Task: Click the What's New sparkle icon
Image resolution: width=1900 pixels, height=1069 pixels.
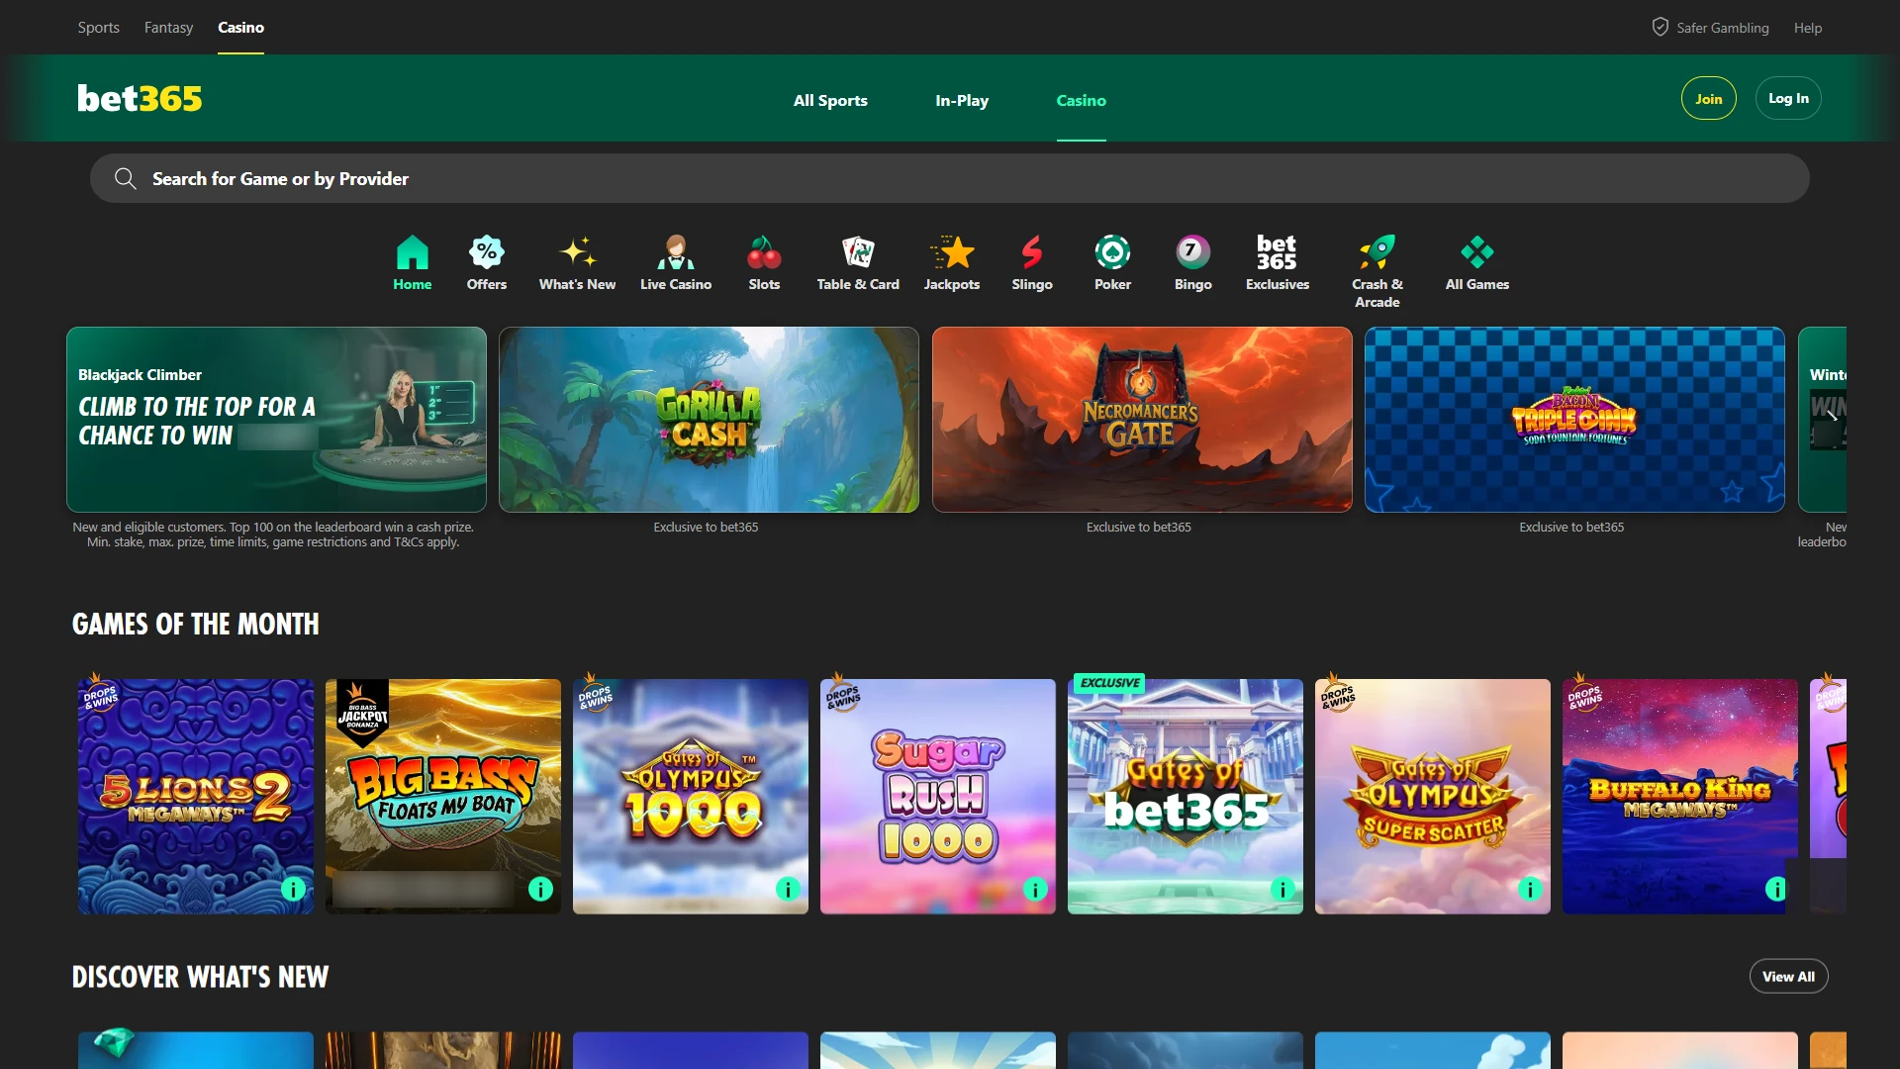Action: point(577,252)
